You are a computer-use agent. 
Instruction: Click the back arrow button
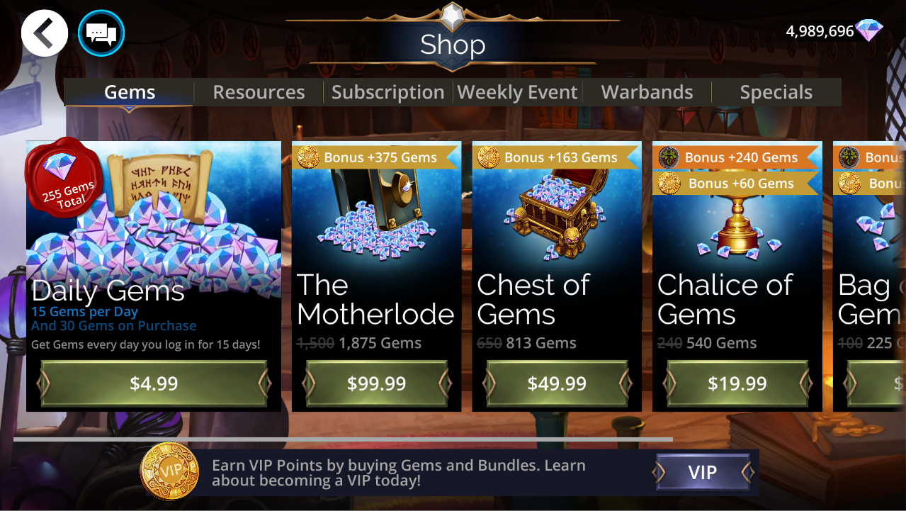pyautogui.click(x=45, y=33)
